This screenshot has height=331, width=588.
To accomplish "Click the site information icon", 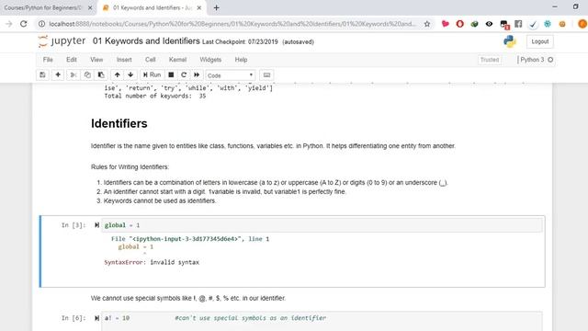I will coord(41,24).
